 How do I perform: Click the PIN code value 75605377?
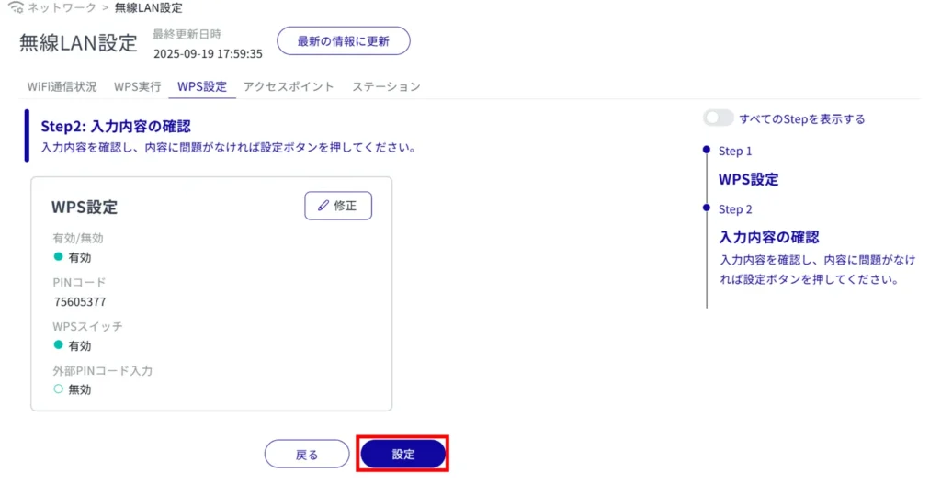pos(82,301)
